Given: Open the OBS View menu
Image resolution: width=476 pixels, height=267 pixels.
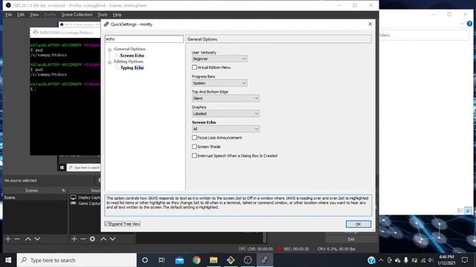Looking at the screenshot, I should coord(34,15).
